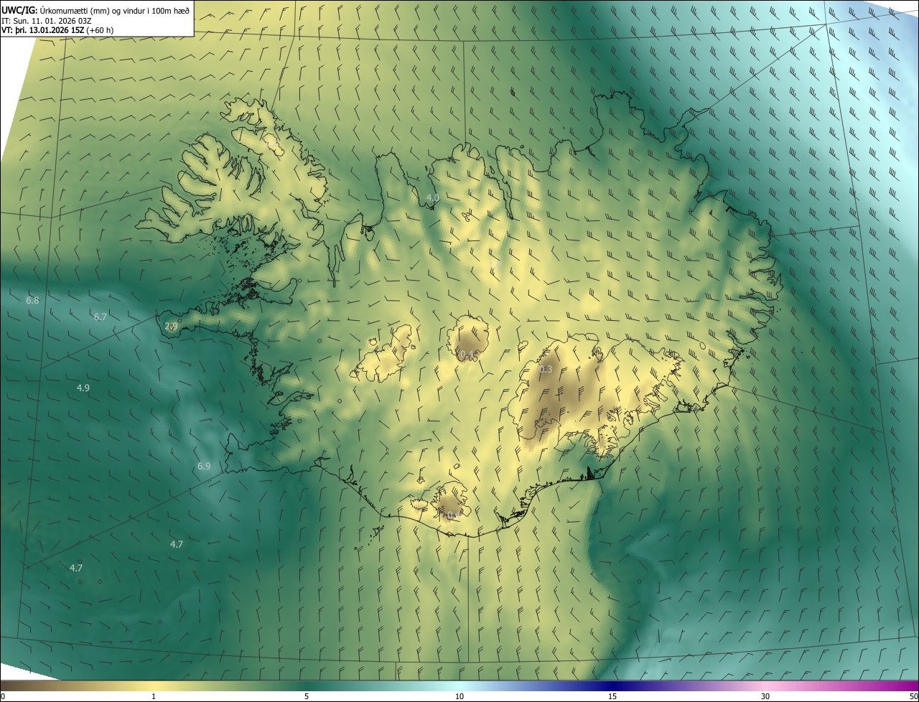
Task: Click the 6.9 value label on the map
Action: coord(204,466)
